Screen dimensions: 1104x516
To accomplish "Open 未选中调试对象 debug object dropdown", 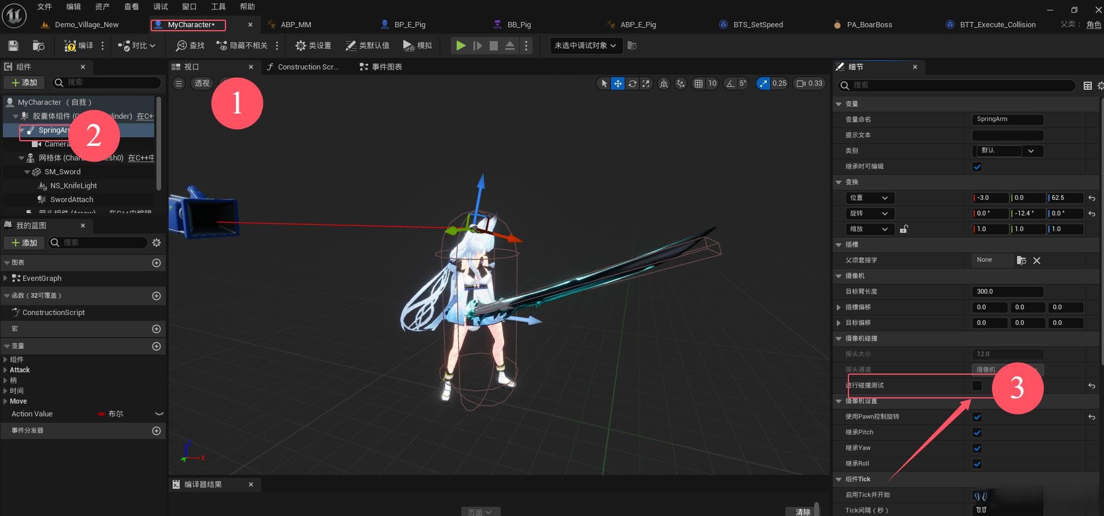I will (x=586, y=46).
